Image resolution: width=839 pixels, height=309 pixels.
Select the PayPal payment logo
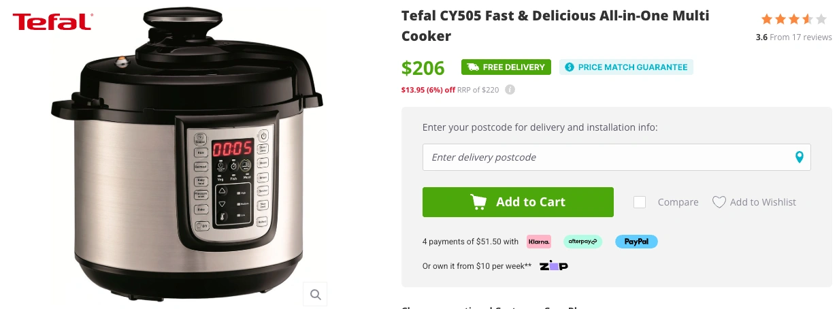(636, 242)
